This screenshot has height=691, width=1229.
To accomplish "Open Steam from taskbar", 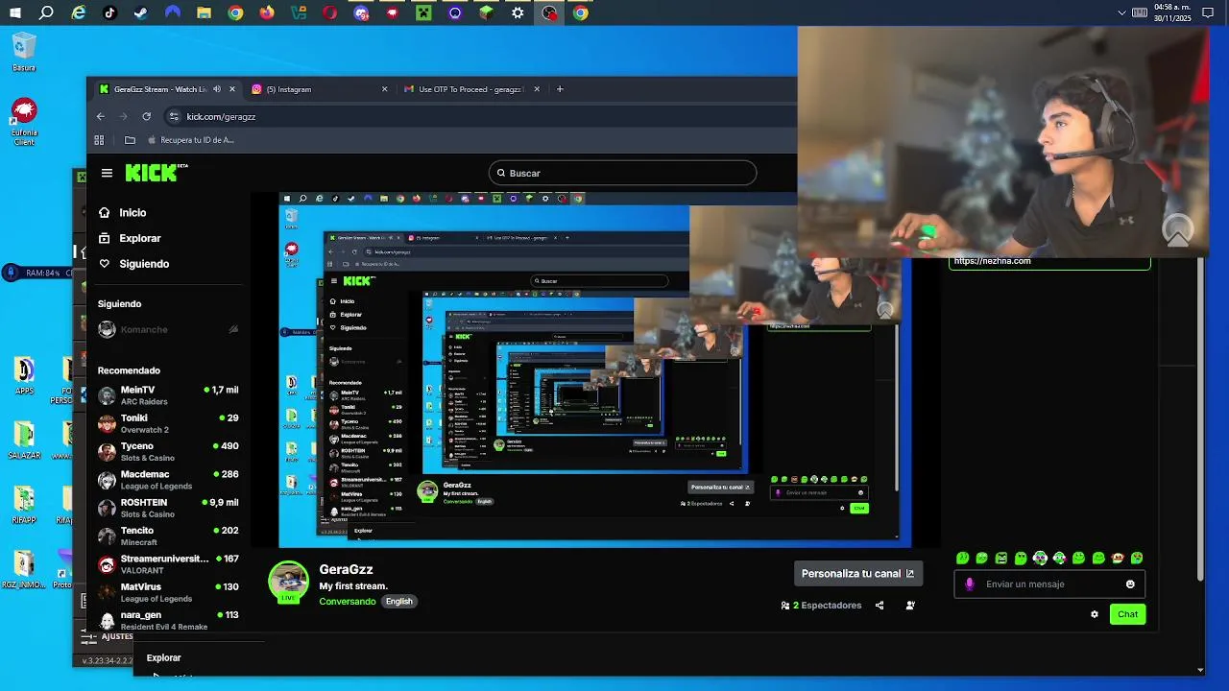I will click(140, 13).
